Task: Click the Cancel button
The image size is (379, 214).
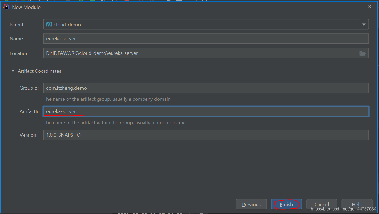Action: tap(322, 204)
